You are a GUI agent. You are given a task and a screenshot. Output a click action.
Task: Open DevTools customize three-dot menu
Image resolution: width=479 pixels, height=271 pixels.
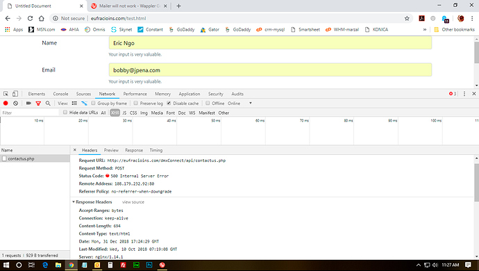(464, 94)
